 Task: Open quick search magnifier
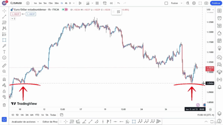point(187,3)
